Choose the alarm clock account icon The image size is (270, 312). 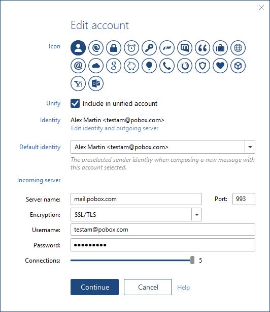(x=131, y=48)
